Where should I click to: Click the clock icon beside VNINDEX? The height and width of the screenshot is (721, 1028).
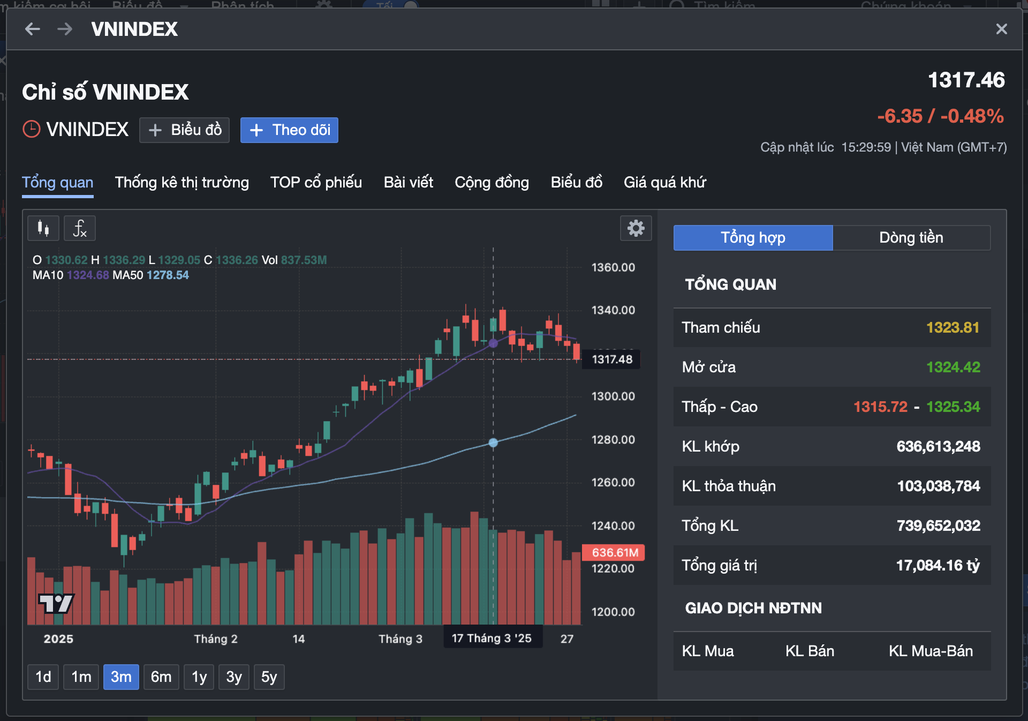pyautogui.click(x=32, y=129)
